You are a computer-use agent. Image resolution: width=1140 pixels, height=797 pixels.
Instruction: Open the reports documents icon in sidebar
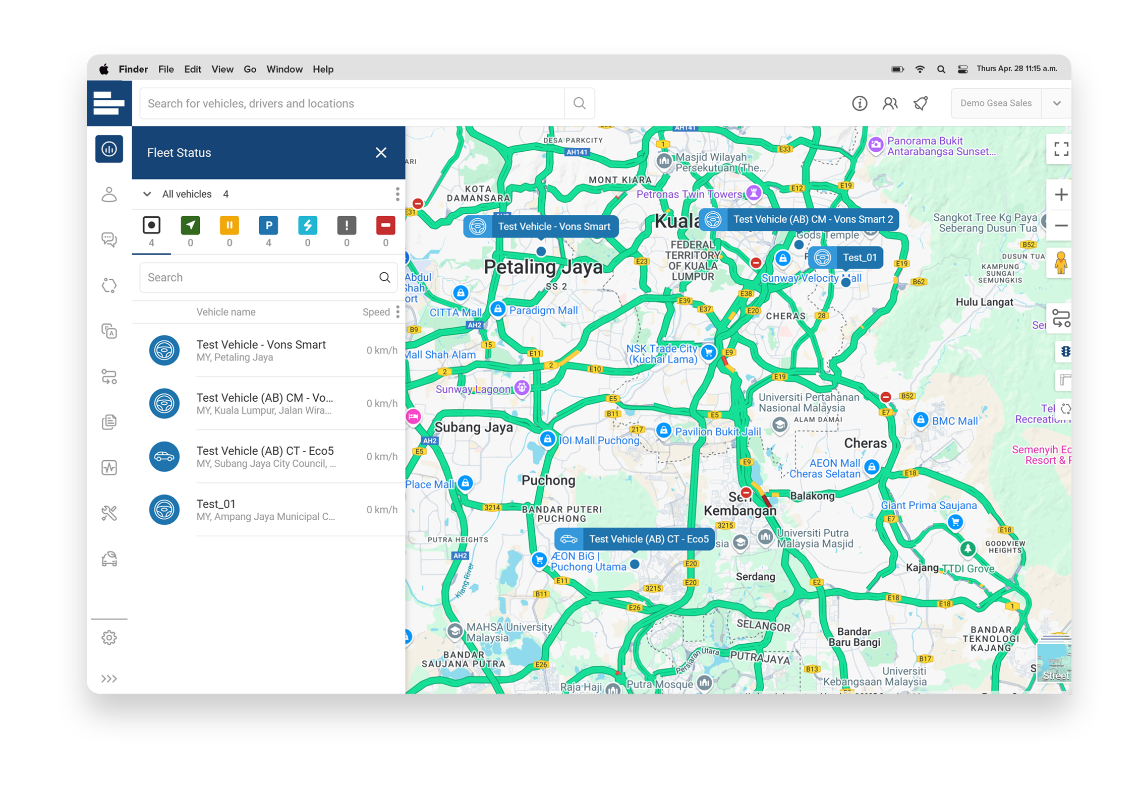(109, 422)
